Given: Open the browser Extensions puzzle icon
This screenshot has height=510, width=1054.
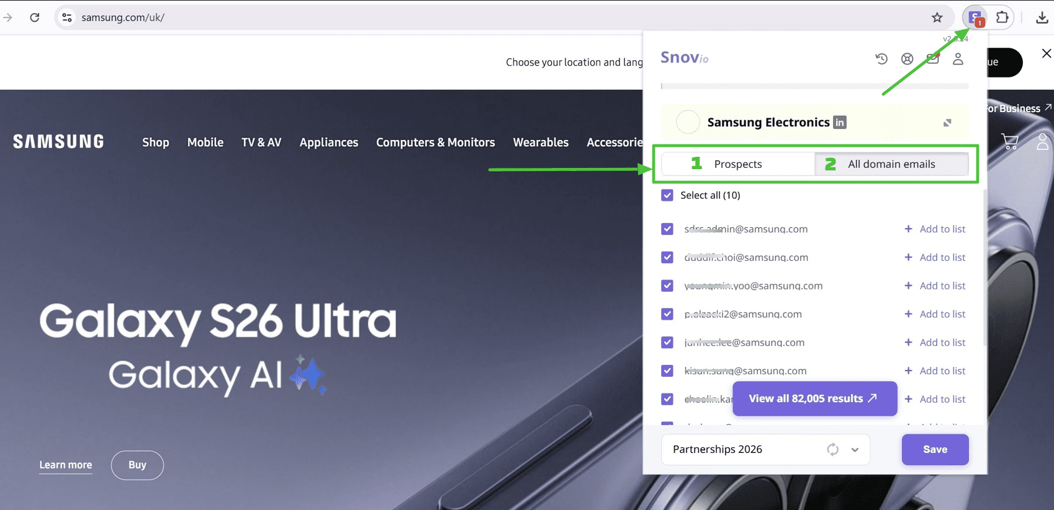Looking at the screenshot, I should [x=1002, y=17].
